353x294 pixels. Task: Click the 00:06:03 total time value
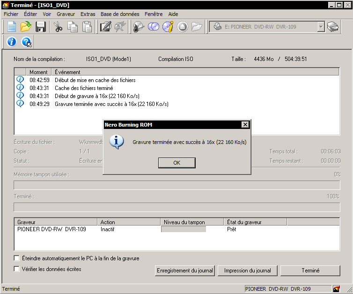331,151
